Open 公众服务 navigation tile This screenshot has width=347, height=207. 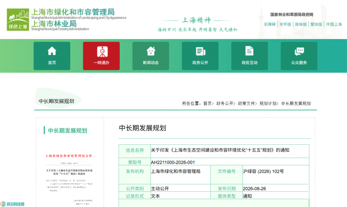(299, 56)
